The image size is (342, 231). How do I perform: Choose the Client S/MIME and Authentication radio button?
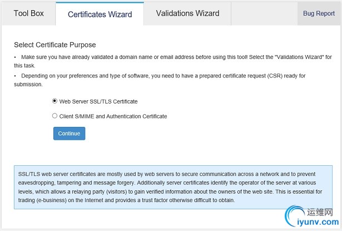[54, 116]
